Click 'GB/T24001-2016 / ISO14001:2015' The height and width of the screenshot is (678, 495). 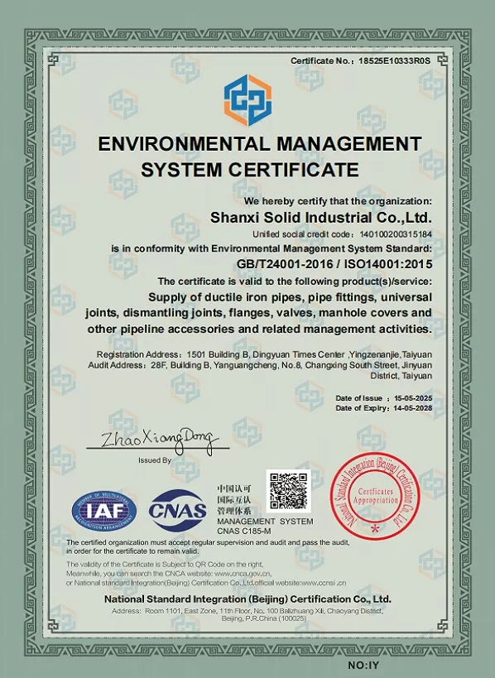pos(334,264)
